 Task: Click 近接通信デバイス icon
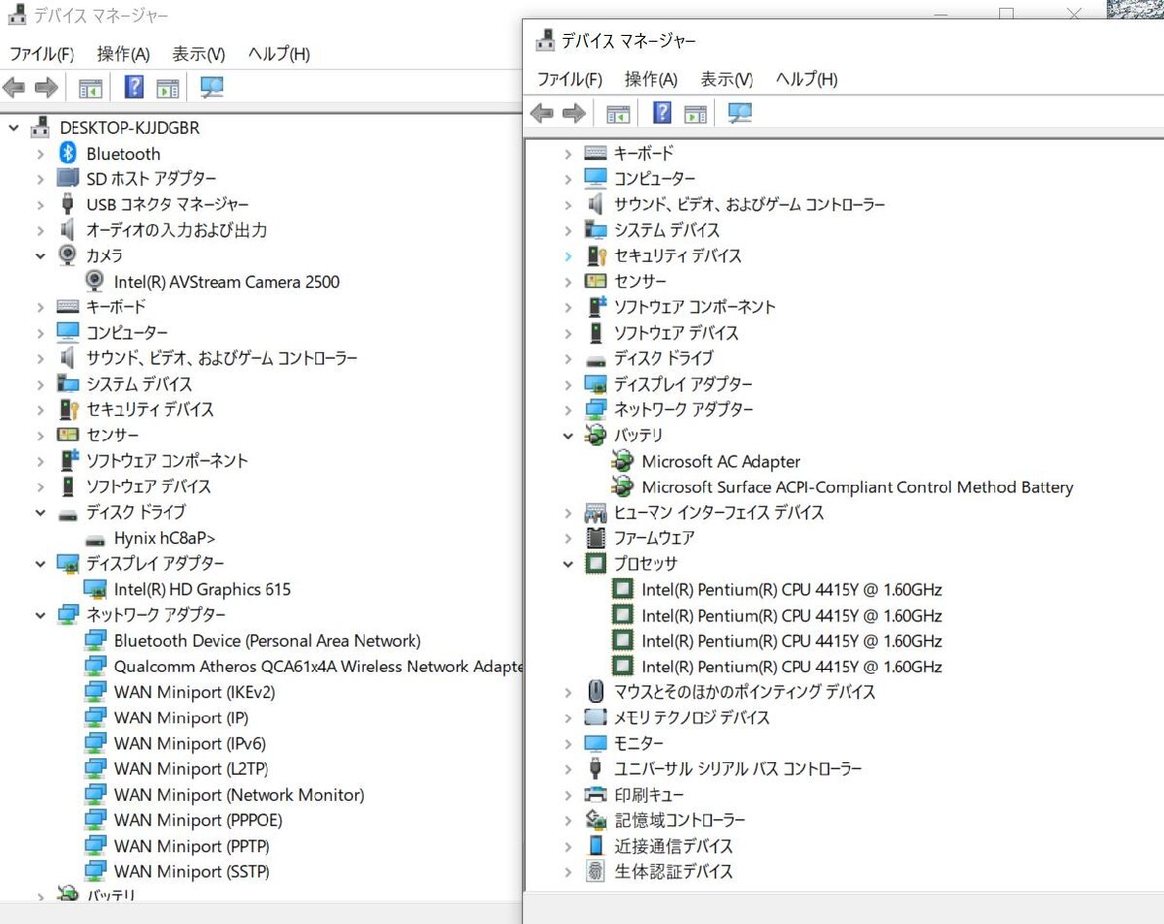coord(596,845)
